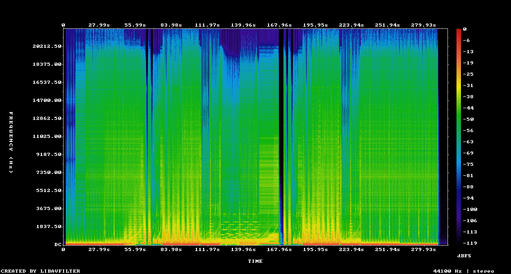511x274 pixels.
Task: Select the 279.93s label on top axis
Action: [x=423, y=25]
